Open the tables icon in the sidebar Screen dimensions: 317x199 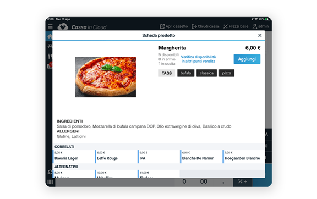(x=50, y=46)
